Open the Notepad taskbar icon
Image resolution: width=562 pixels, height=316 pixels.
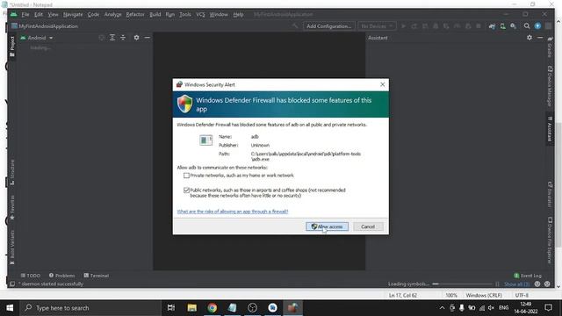(232, 308)
